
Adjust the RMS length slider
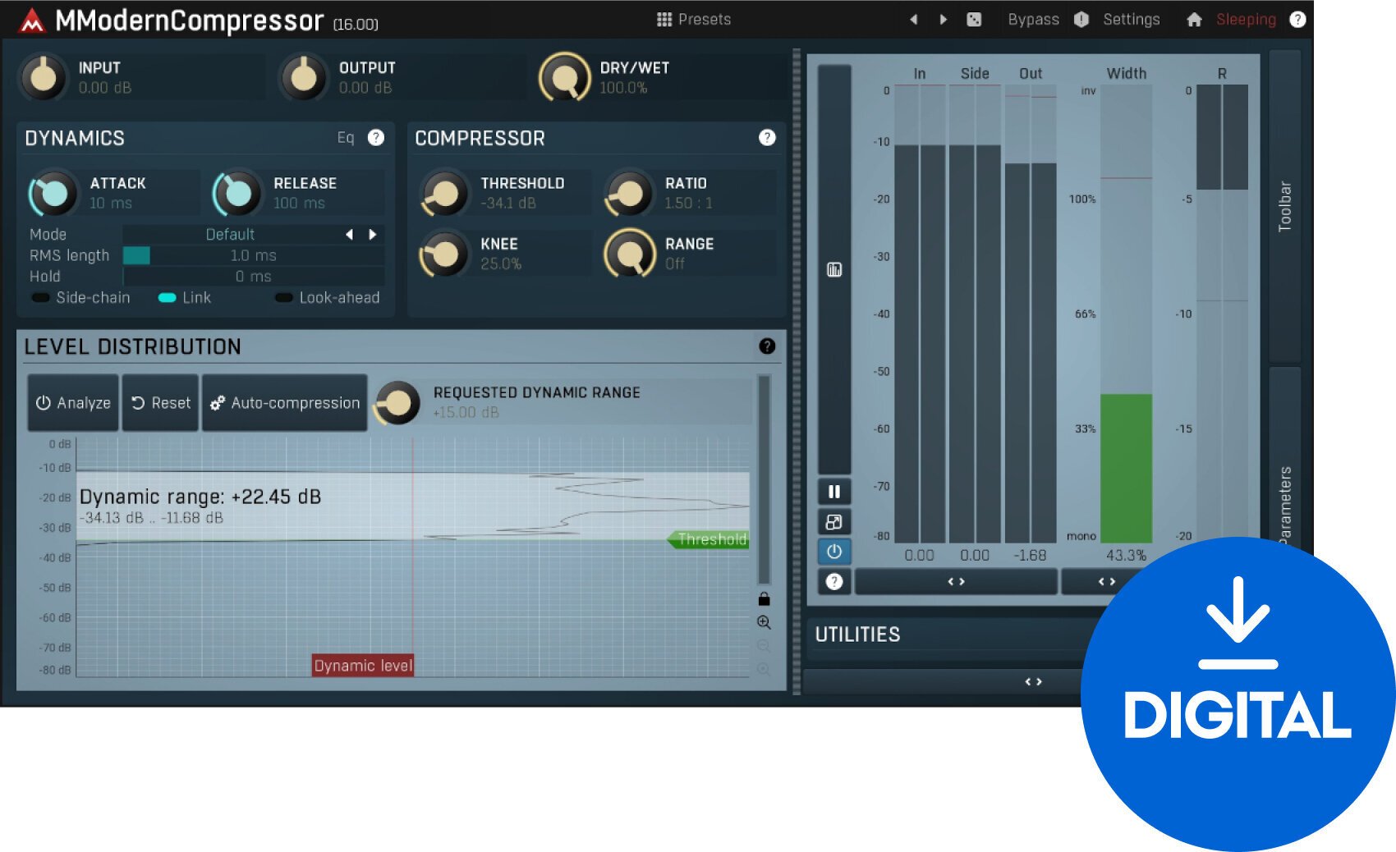point(136,255)
